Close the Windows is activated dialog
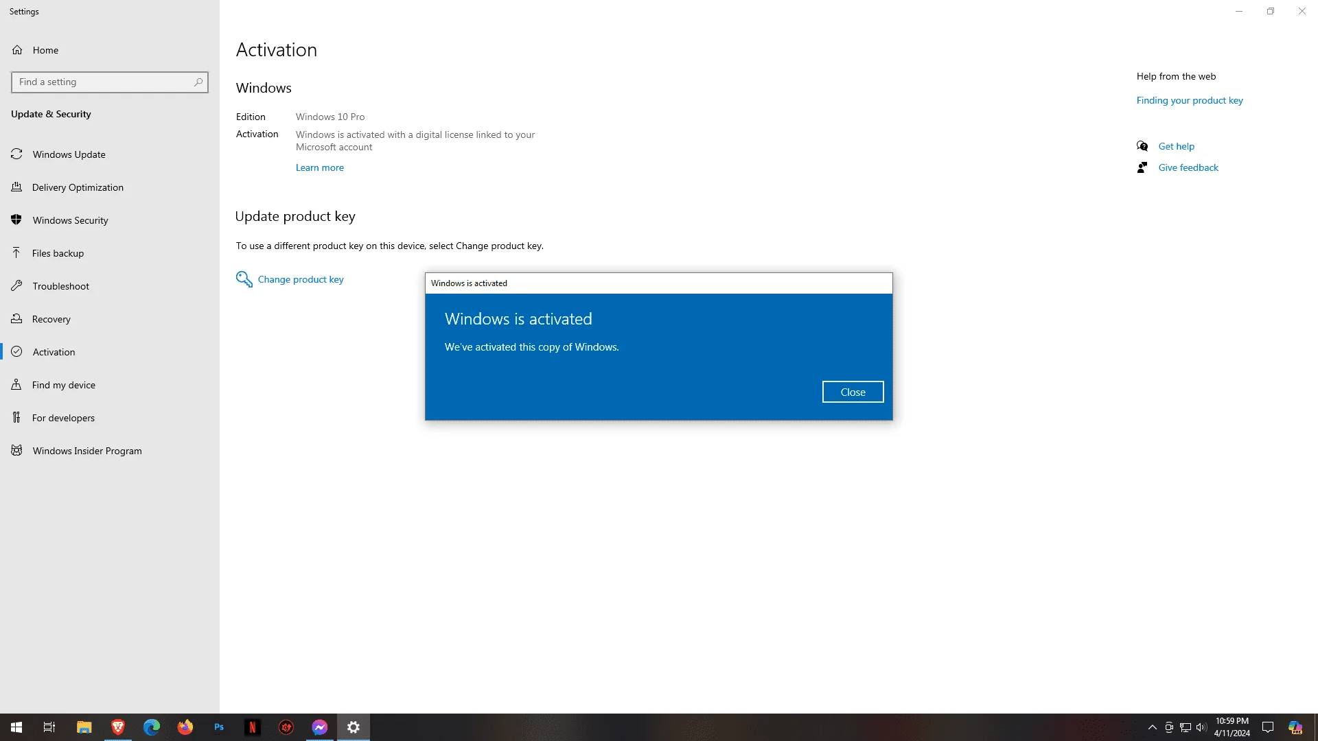Image resolution: width=1318 pixels, height=741 pixels. (x=853, y=392)
